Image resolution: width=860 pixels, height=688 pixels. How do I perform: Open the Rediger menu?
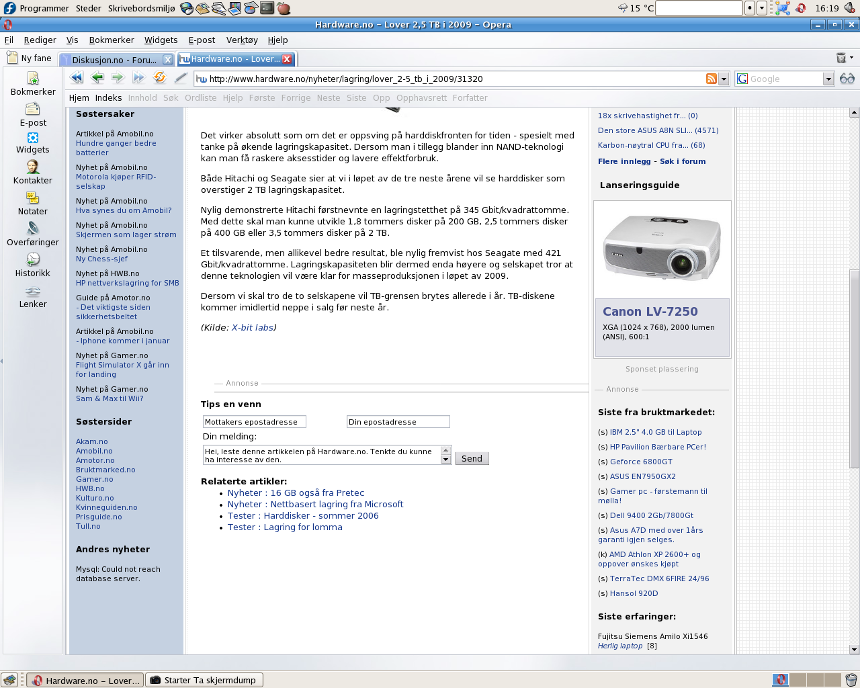(x=40, y=40)
